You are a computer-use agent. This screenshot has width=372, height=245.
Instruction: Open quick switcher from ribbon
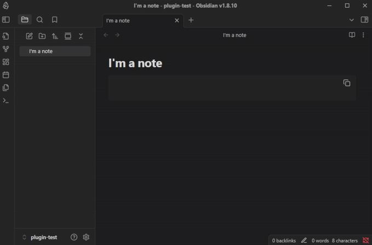(x=5, y=36)
